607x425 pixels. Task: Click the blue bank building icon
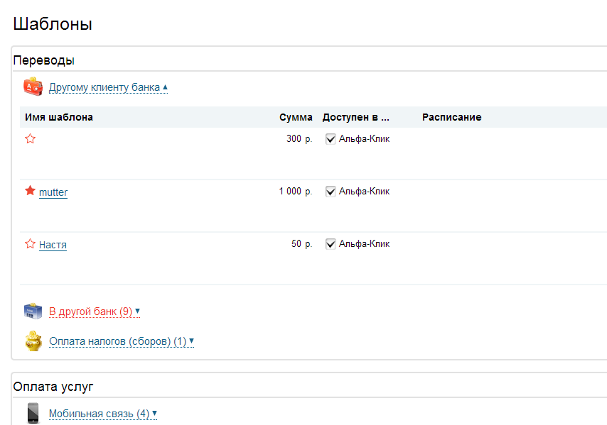pos(33,311)
